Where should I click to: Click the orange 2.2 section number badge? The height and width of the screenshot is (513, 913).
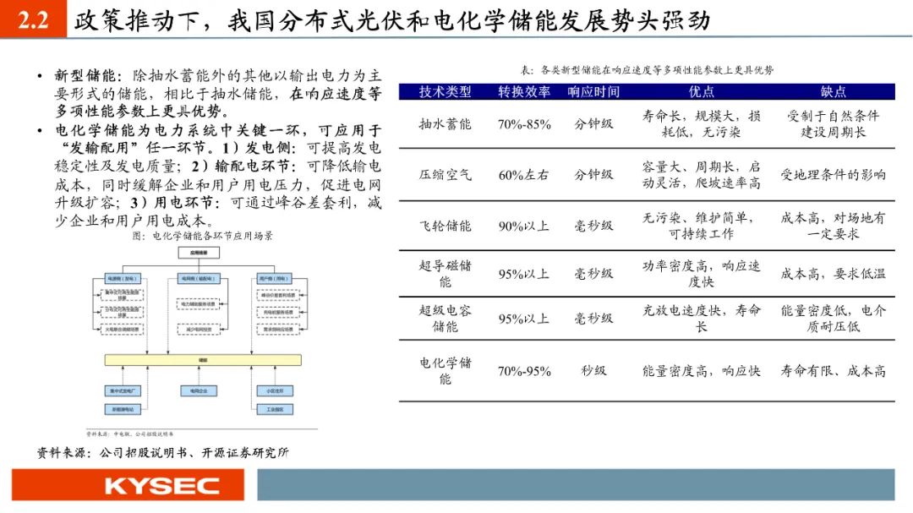point(33,19)
